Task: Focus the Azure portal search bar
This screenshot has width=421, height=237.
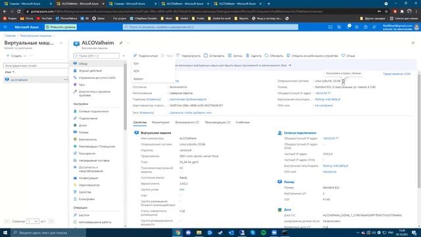Action: (x=210, y=27)
